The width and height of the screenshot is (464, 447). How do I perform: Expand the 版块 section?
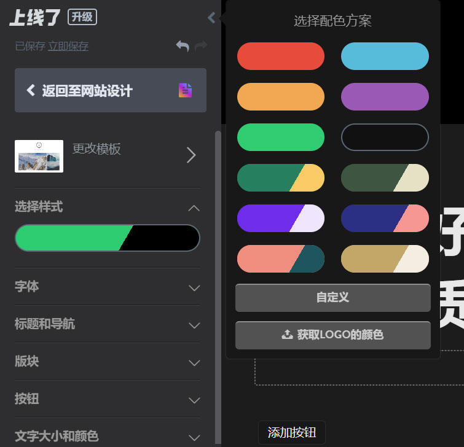click(108, 362)
